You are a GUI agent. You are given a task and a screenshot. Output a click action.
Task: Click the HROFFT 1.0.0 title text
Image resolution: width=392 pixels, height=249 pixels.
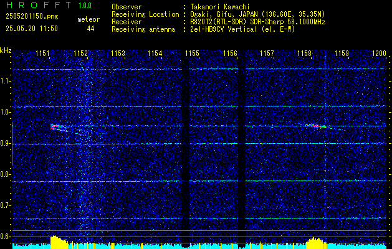tap(49, 5)
